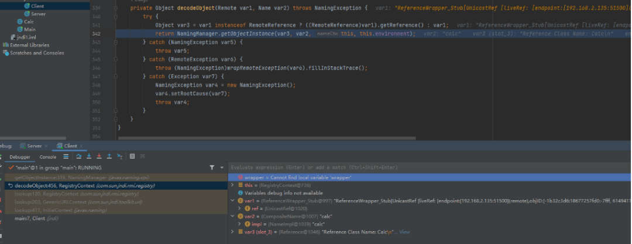632x244 pixels.
Task: Click the External Libraries icon
Action: click(6, 45)
